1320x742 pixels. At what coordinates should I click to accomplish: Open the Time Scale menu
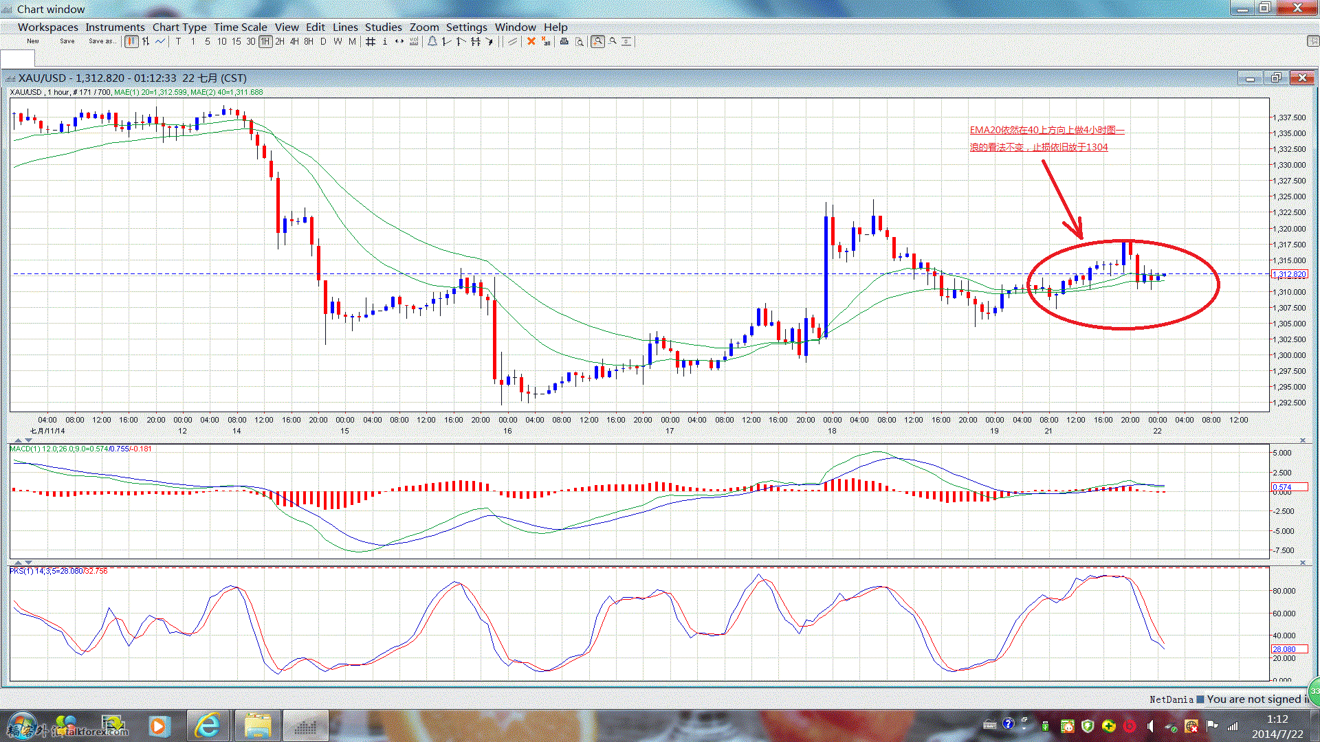pos(240,27)
